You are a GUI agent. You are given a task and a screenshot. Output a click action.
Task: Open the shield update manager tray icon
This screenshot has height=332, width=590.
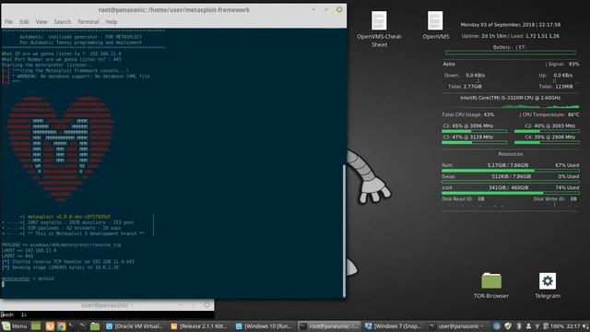coord(508,326)
